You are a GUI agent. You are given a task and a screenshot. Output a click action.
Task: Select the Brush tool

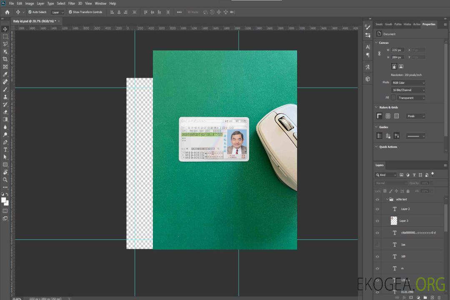5,89
